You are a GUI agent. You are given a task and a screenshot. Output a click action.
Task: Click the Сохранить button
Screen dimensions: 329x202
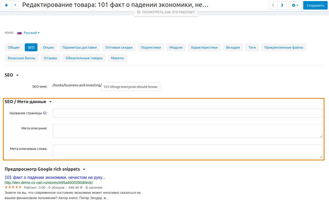click(x=315, y=5)
